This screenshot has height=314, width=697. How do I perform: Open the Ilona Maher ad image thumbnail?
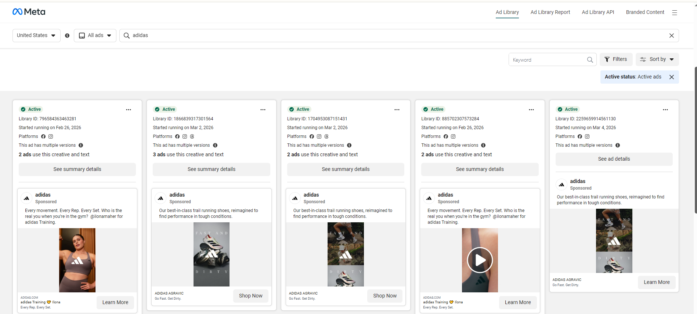pos(77,260)
